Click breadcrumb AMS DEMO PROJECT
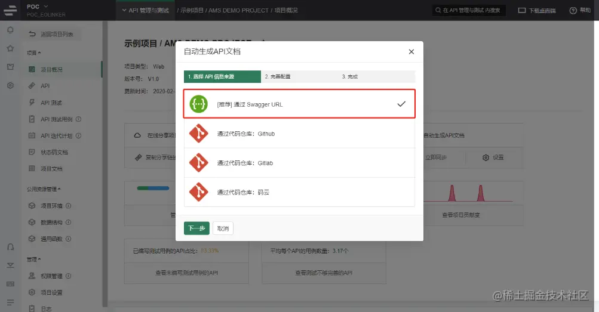The height and width of the screenshot is (312, 599). [238, 10]
